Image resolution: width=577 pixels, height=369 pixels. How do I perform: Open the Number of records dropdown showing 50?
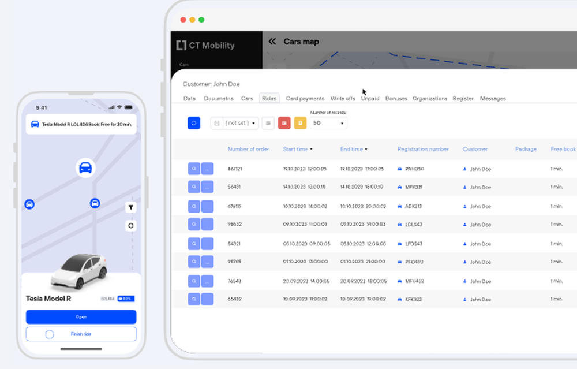click(x=328, y=123)
